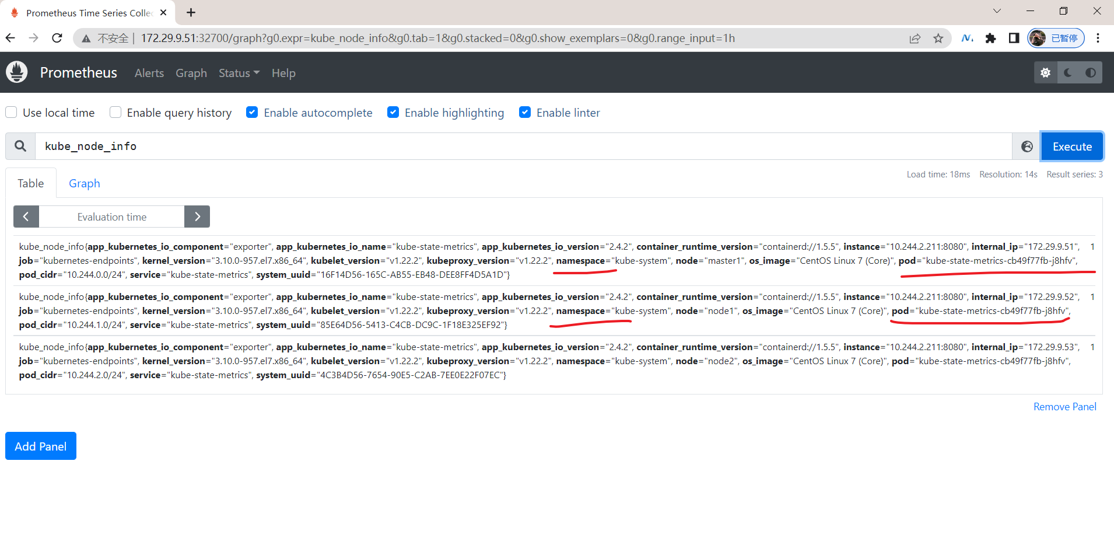Click the paused profile avatar button

click(1056, 38)
